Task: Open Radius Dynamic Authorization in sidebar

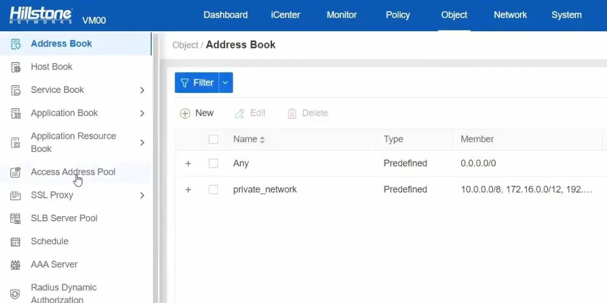Action: point(64,293)
